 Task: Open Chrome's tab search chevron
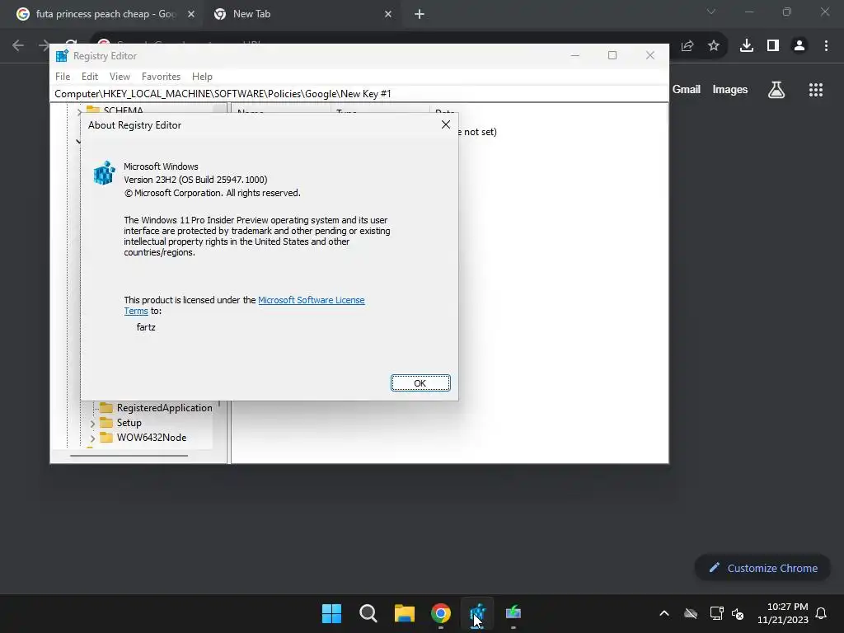click(711, 12)
